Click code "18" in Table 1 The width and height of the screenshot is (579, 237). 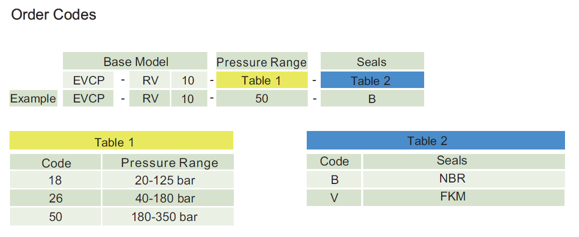(x=56, y=180)
